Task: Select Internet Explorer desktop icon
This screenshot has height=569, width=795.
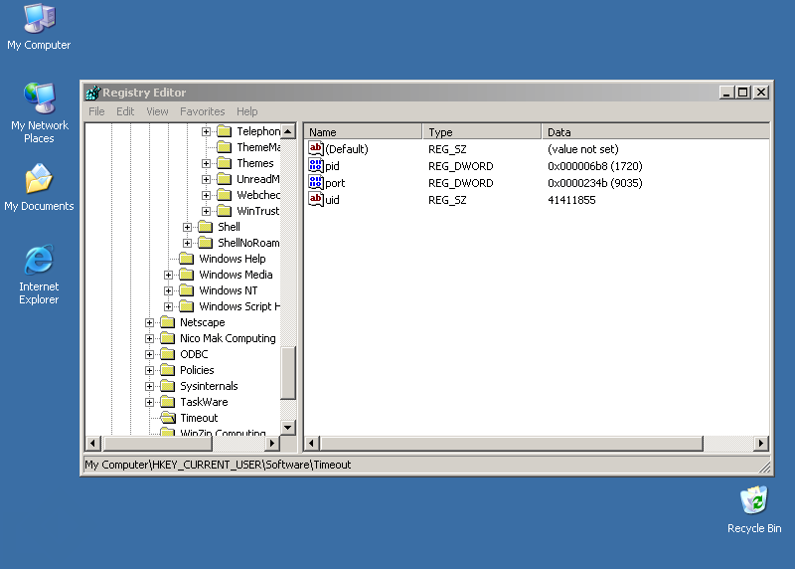Action: 39,261
